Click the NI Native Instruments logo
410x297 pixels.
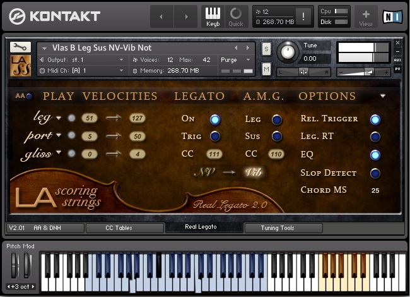(x=392, y=17)
